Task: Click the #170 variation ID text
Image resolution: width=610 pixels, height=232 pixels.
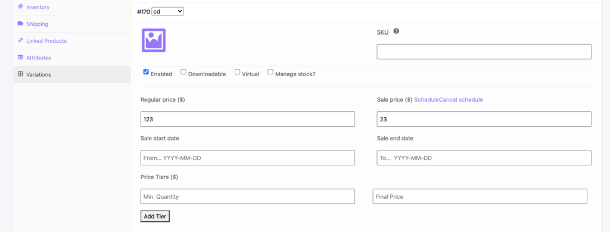Action: pyautogui.click(x=144, y=12)
